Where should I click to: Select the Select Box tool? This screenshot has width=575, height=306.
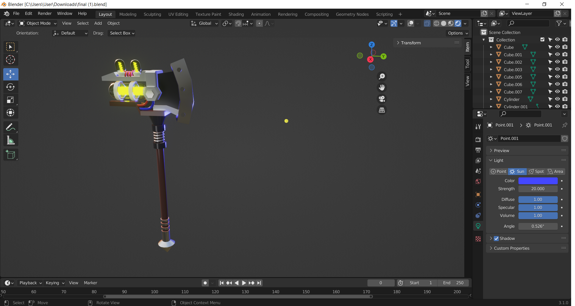point(11,47)
